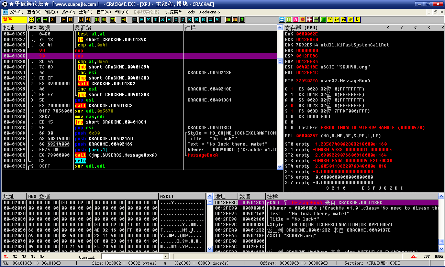Open the Executable modules (E) icon

[x=142, y=20]
